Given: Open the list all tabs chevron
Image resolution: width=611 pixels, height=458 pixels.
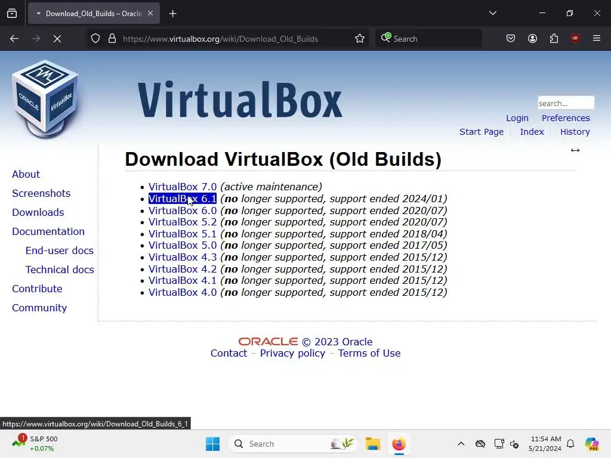Looking at the screenshot, I should tap(492, 13).
